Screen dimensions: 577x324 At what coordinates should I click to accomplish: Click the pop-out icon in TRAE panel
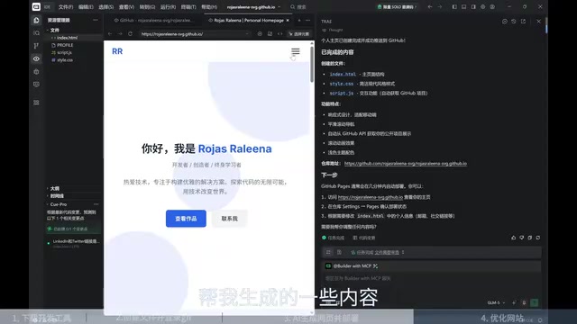click(523, 22)
